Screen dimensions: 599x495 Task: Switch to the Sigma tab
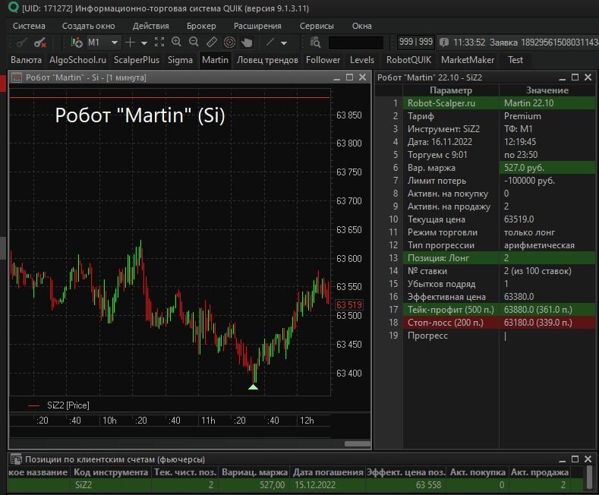tap(180, 60)
